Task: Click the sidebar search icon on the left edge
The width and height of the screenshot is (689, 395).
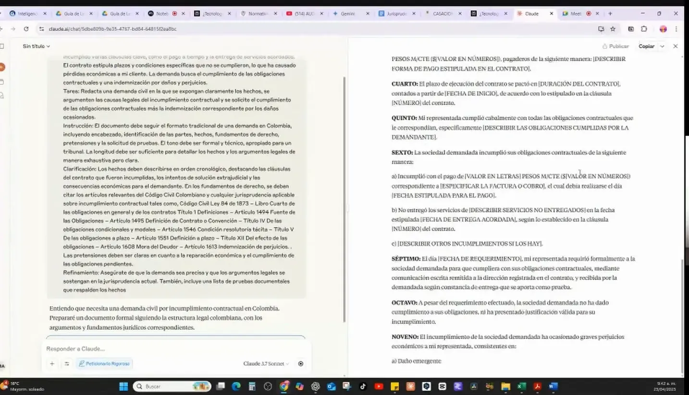Action: (2, 95)
